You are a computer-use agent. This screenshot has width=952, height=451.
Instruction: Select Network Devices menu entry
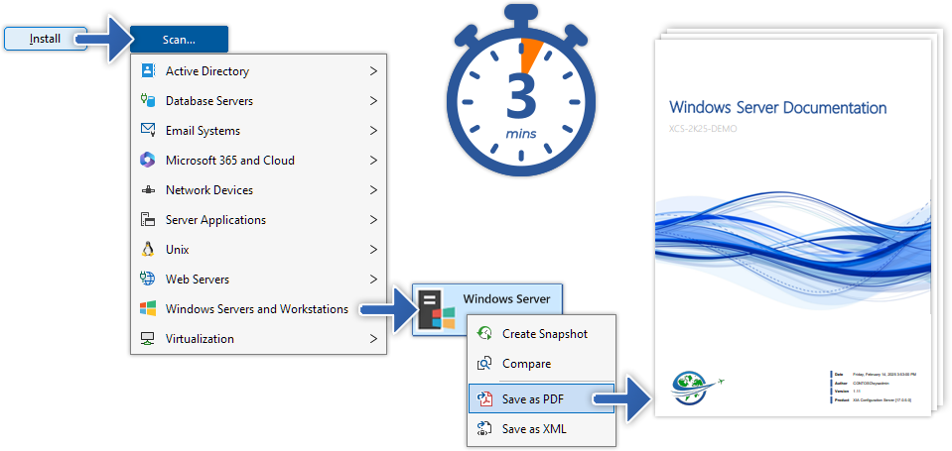tap(259, 189)
